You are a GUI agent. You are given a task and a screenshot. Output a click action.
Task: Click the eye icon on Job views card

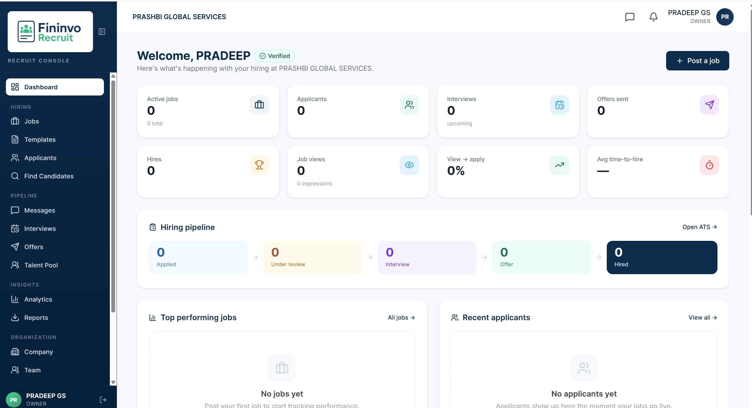pyautogui.click(x=409, y=165)
